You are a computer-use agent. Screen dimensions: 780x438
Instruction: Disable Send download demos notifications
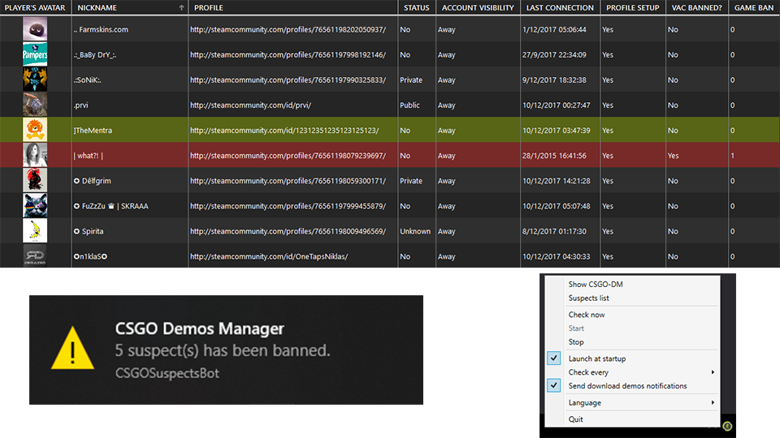pyautogui.click(x=627, y=386)
